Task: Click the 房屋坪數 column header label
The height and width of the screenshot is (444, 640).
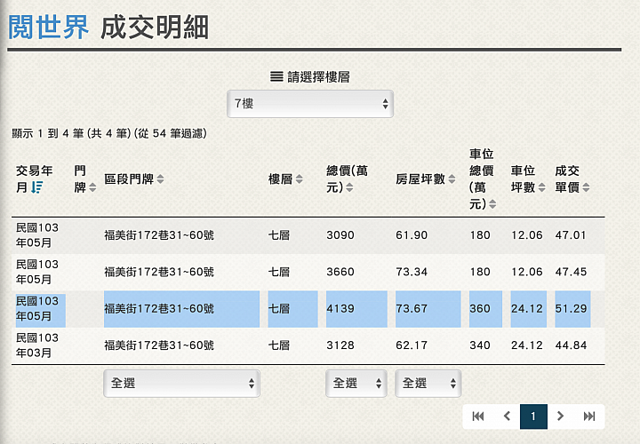Action: 420,179
